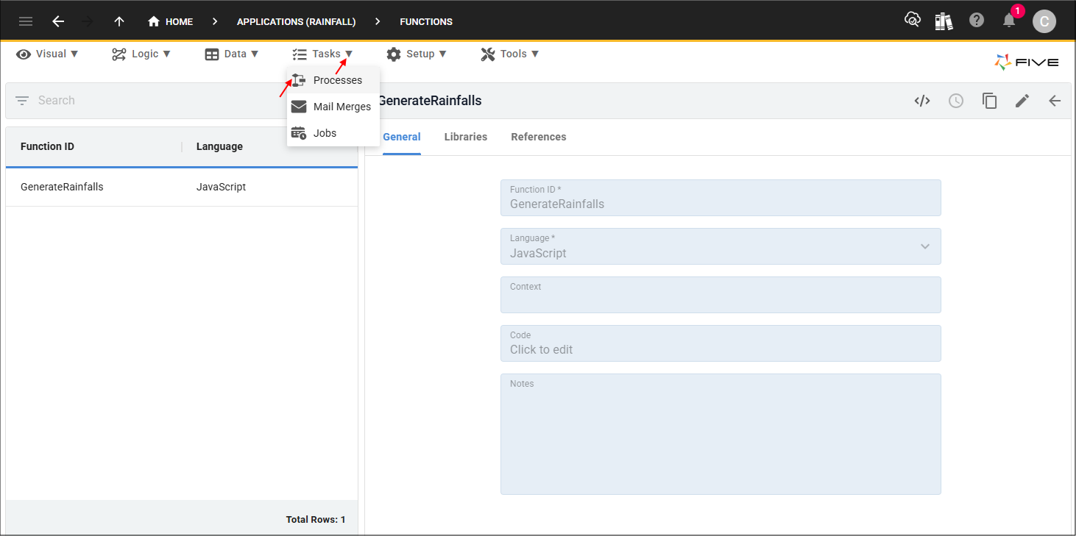
Task: Click the FIVE logo
Action: point(1027,62)
